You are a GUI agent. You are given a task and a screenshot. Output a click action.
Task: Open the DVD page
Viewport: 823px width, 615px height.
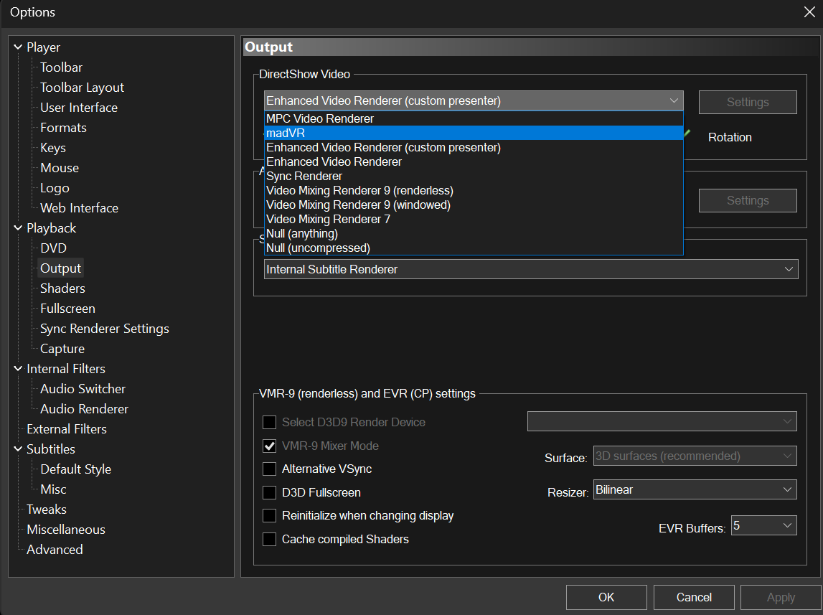[53, 248]
